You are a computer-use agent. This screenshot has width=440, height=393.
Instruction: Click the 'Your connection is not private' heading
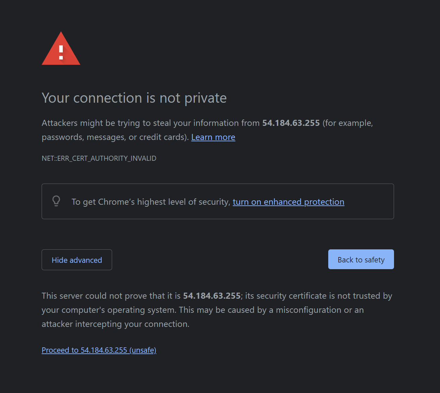pos(134,98)
